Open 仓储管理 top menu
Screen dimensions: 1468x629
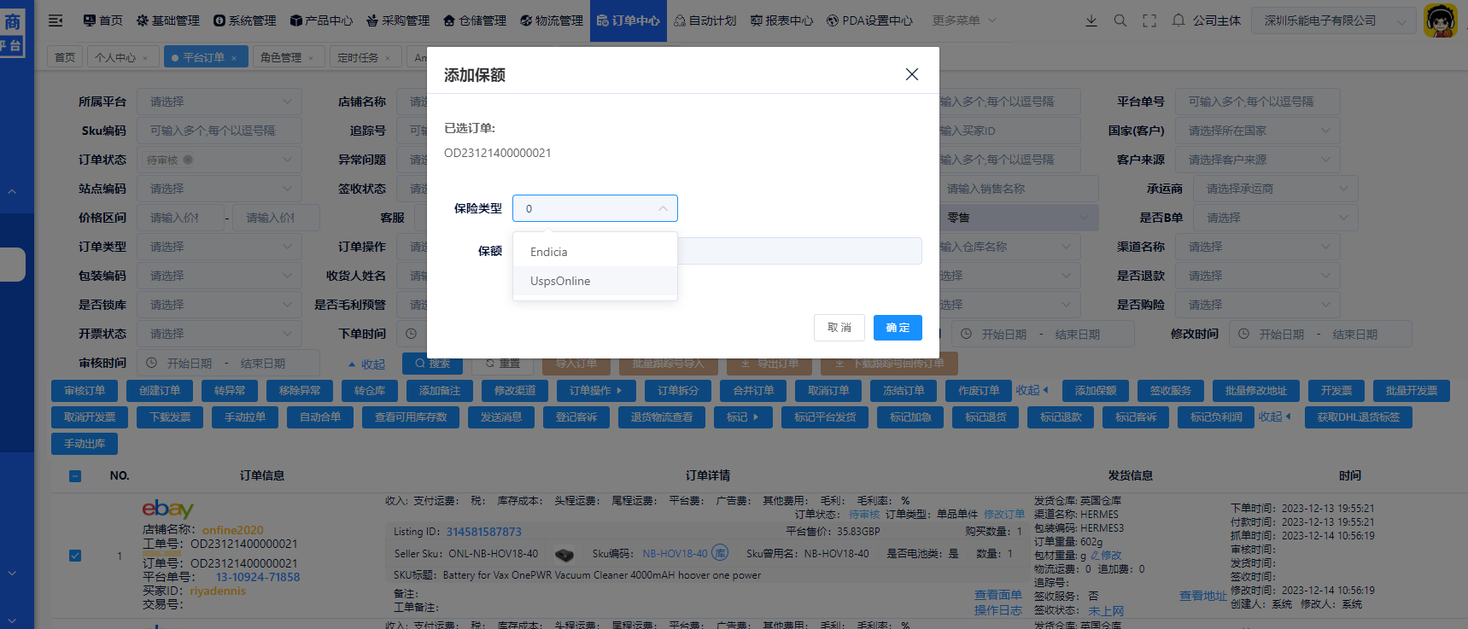click(x=475, y=20)
